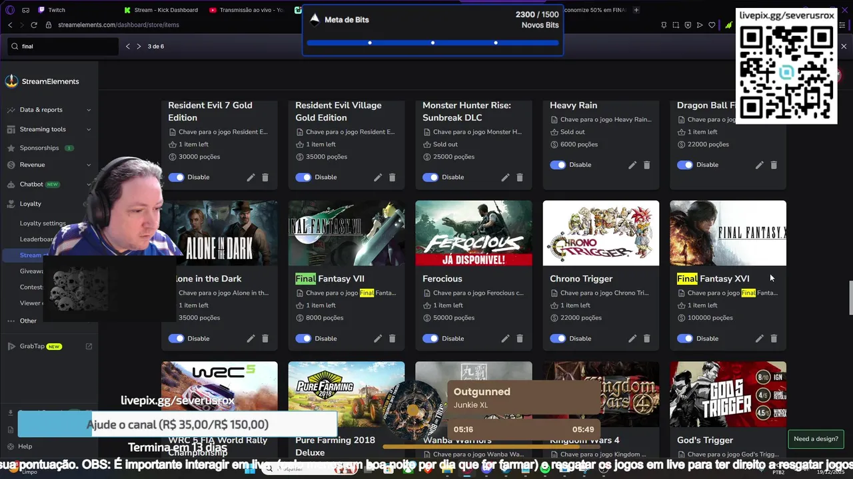Click the StreamElements rocket logo
853x479 pixels.
pyautogui.click(x=11, y=81)
